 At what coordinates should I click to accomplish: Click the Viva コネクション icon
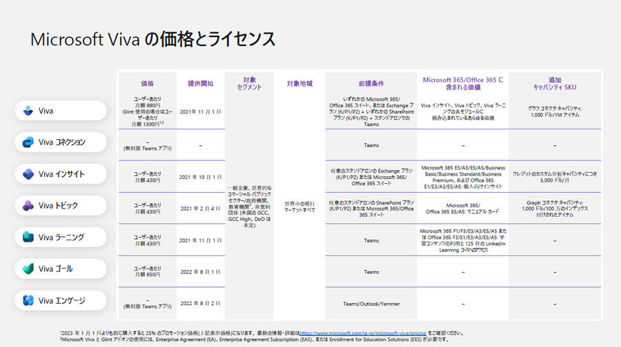(28, 143)
